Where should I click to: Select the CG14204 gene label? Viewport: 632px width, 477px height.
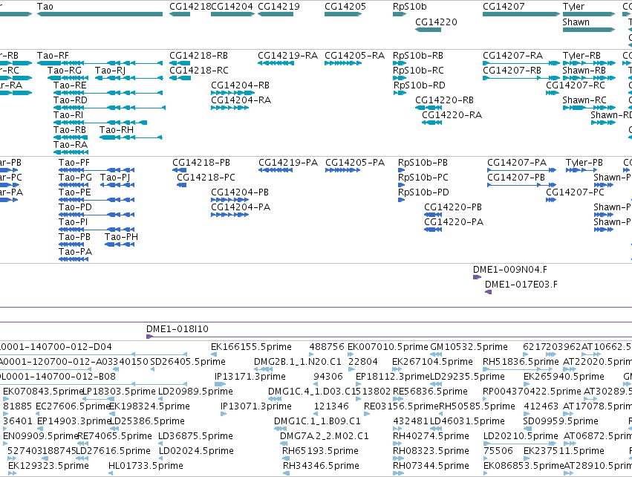point(232,7)
